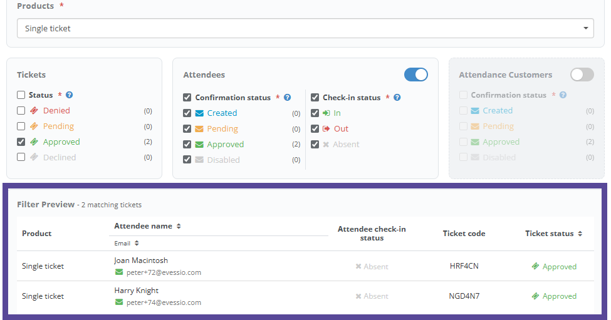The image size is (611, 320).
Task: Click the envelope icon next to peter+74@evessio.com
Action: click(x=119, y=302)
